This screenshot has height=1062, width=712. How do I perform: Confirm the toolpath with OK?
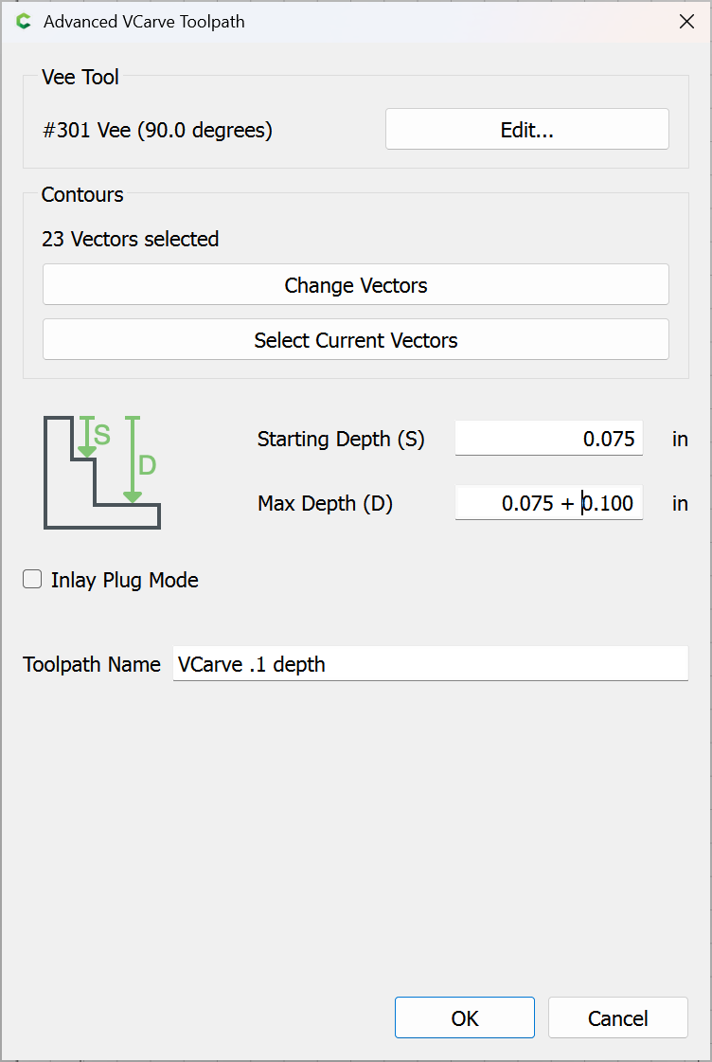click(x=465, y=1018)
